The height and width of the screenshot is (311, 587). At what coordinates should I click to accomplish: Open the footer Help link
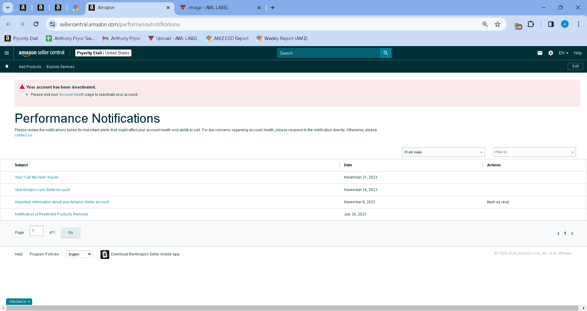pos(19,254)
